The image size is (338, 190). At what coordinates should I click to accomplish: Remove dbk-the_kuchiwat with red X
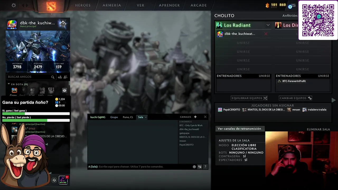[x=266, y=34]
